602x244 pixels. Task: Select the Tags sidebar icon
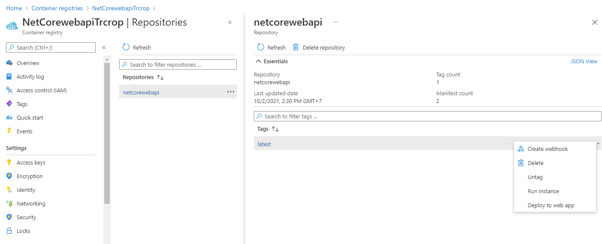(9, 104)
